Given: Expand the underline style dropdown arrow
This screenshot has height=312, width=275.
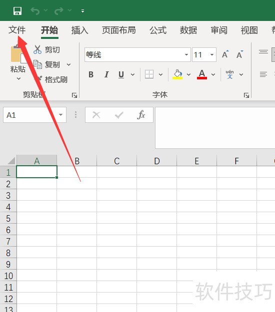Looking at the screenshot, I should click(x=132, y=74).
